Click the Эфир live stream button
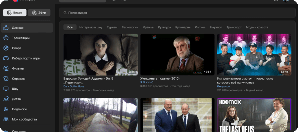 [39, 13]
